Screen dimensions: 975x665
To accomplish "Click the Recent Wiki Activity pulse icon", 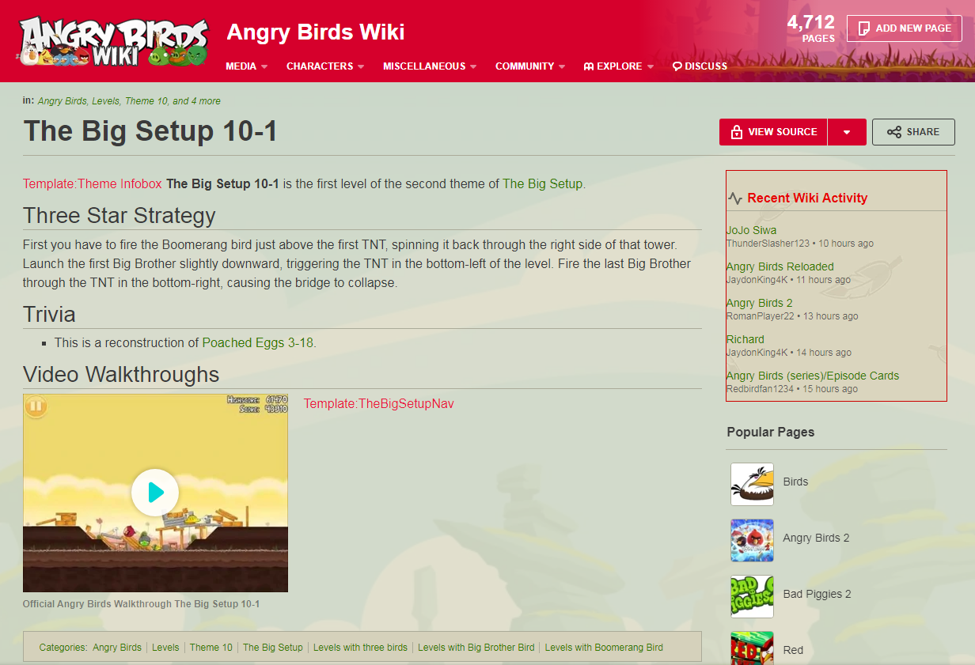I will pos(735,198).
